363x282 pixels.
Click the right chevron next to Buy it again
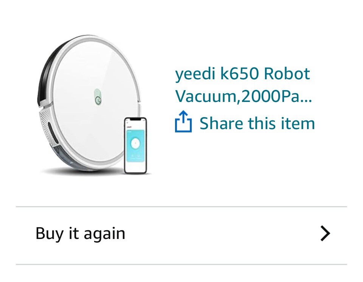coord(324,233)
